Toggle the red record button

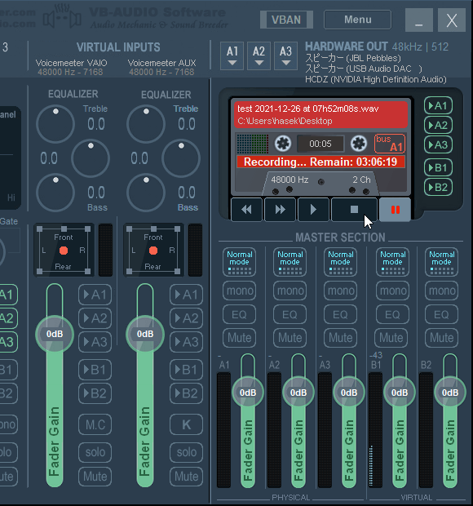pos(395,210)
